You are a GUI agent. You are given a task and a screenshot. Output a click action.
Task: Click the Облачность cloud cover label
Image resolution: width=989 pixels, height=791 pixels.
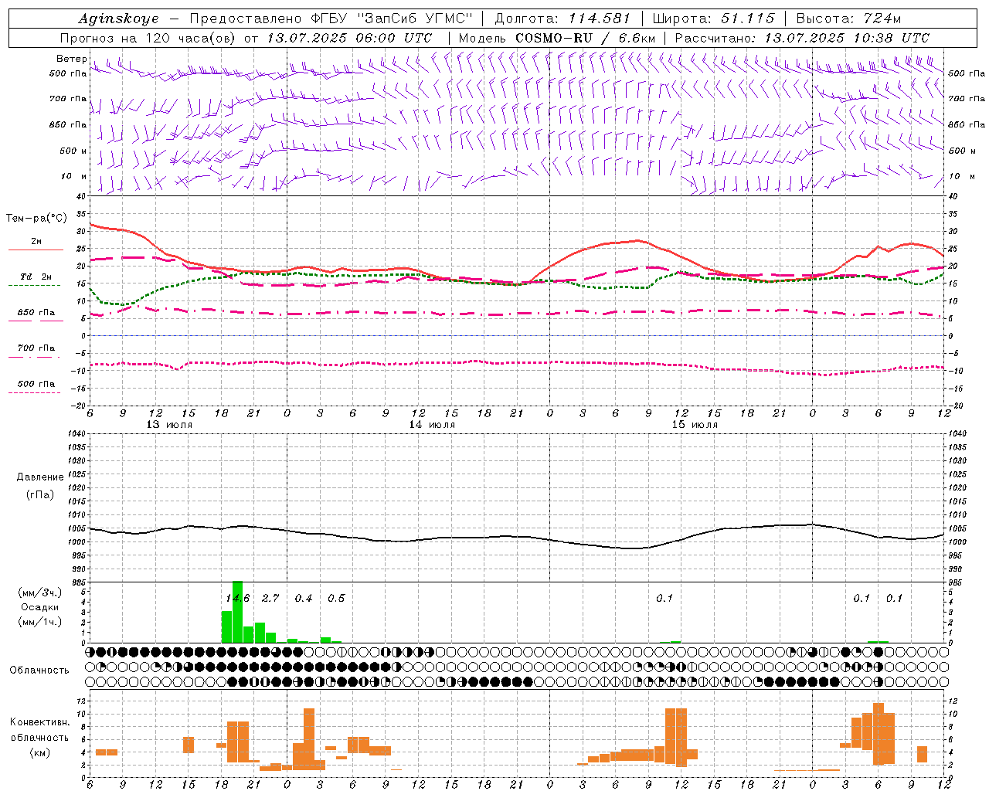point(39,670)
